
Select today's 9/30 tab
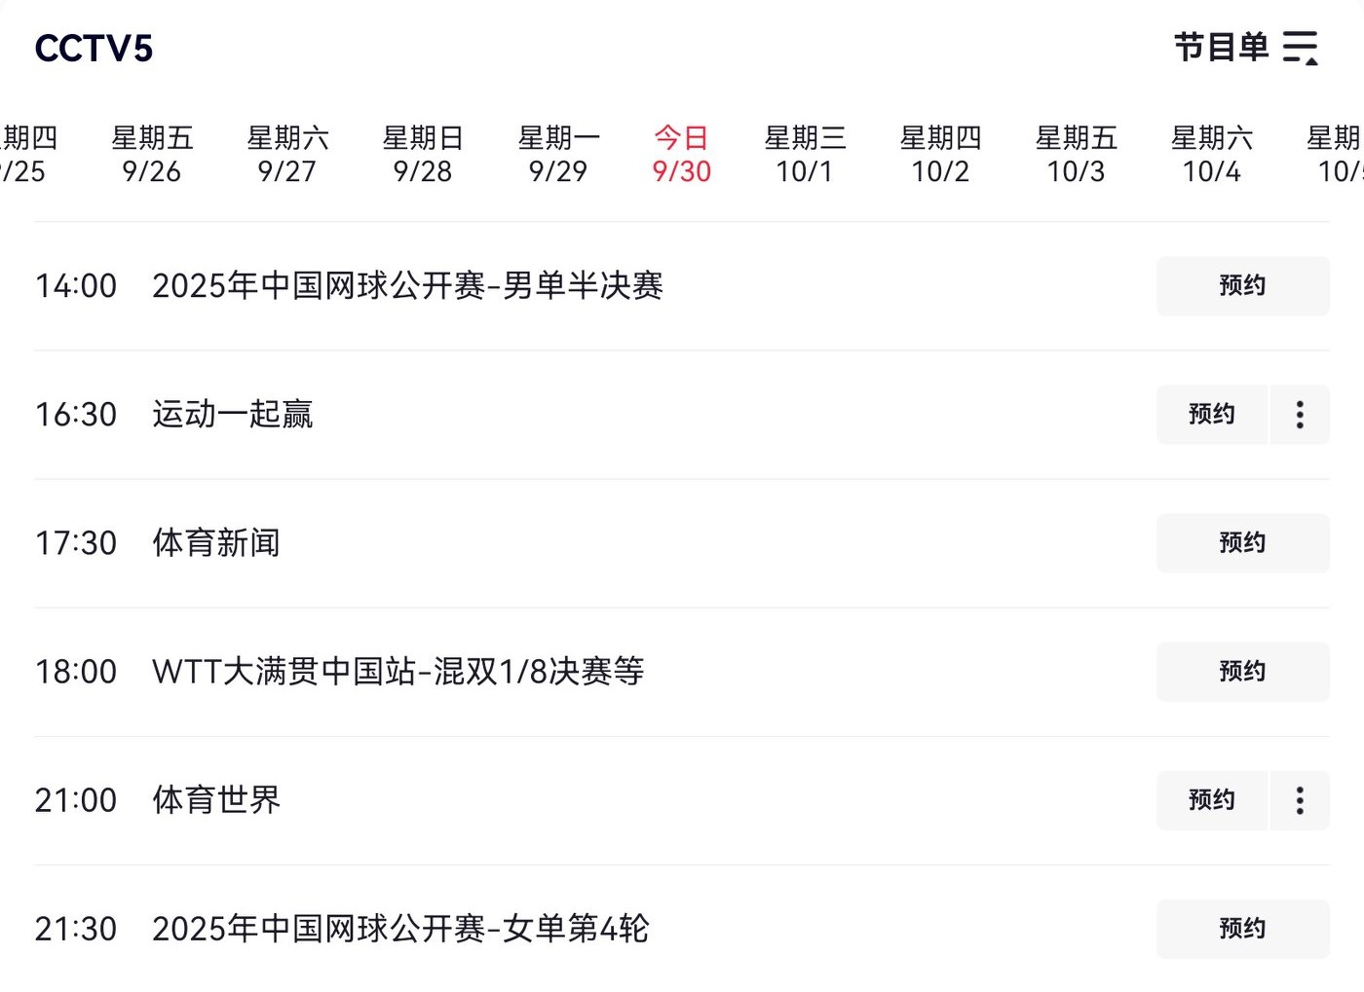pyautogui.click(x=682, y=155)
